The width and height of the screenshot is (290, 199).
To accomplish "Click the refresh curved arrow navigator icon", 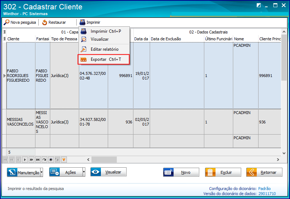I will click(x=44, y=160).
